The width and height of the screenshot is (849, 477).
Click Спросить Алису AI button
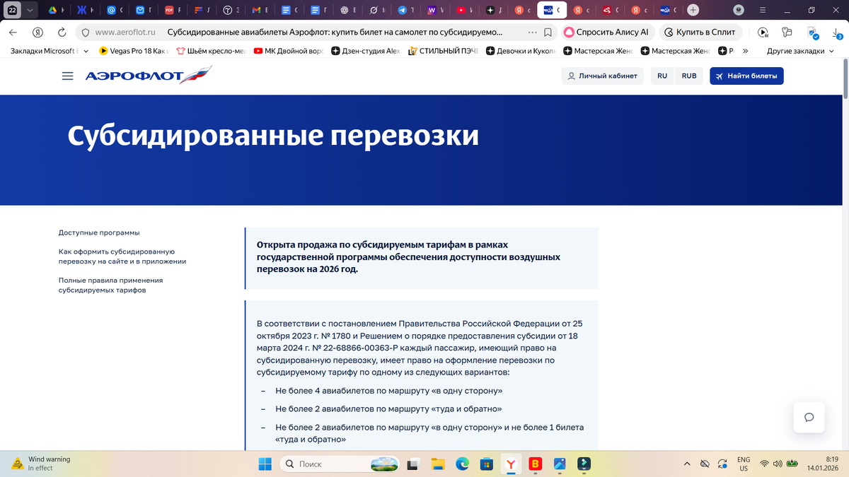tap(607, 33)
